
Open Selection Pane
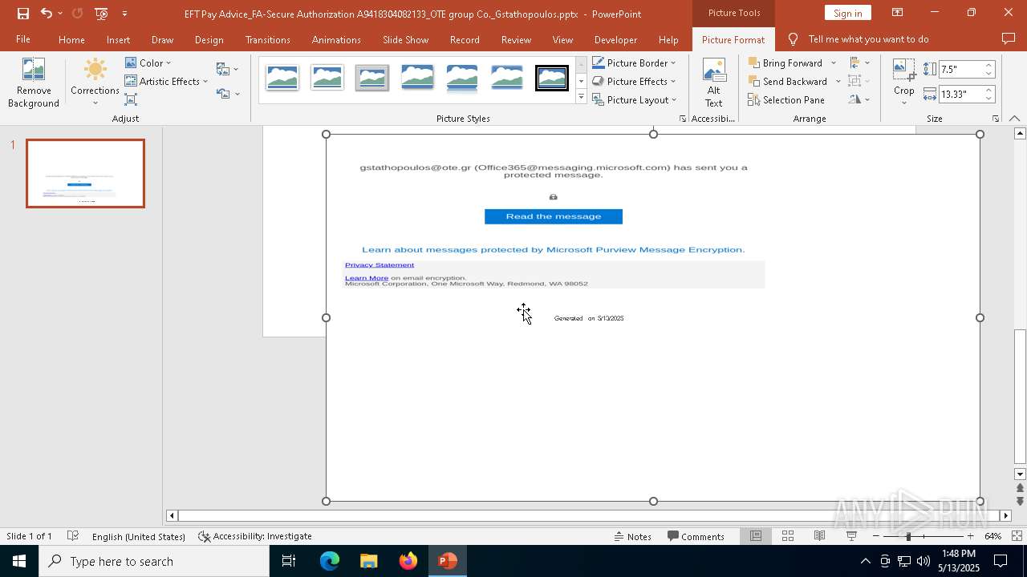(786, 99)
